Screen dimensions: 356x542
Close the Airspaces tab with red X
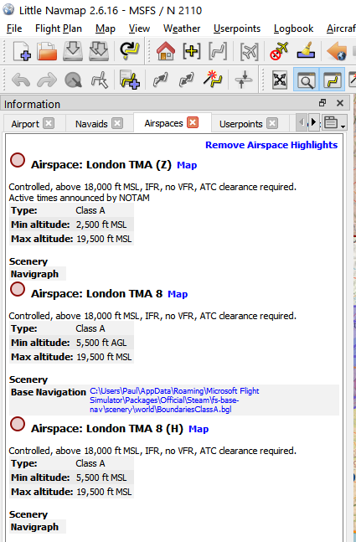tap(193, 122)
